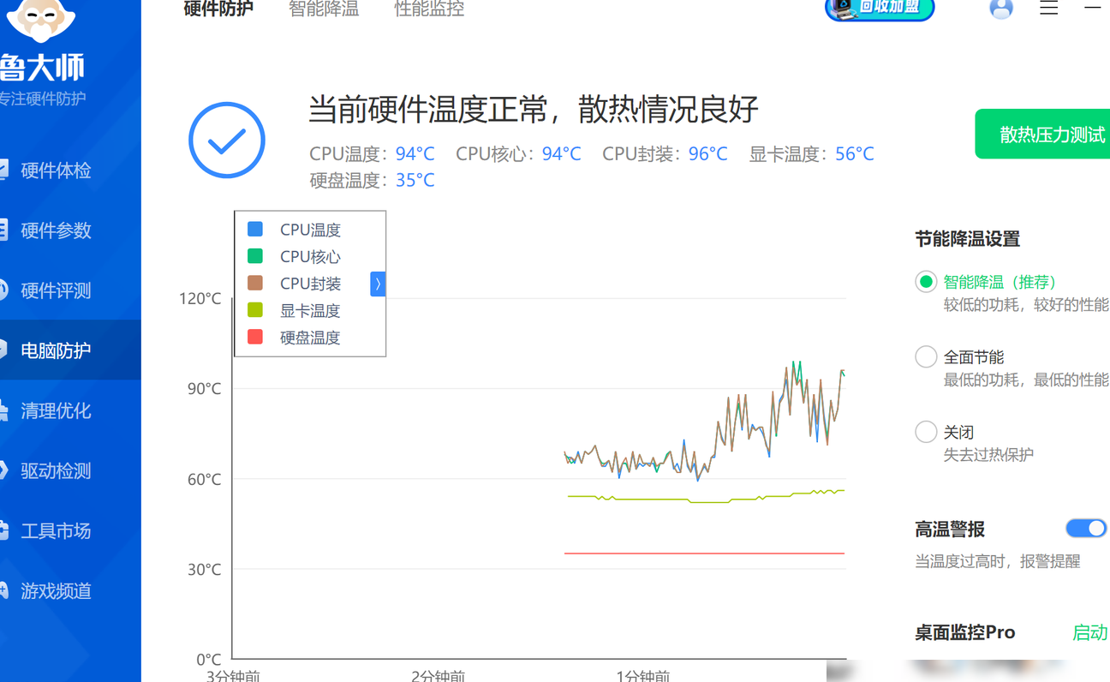
Task: Click the 当温度过高时，报警提醒 description
Action: [x=998, y=562]
